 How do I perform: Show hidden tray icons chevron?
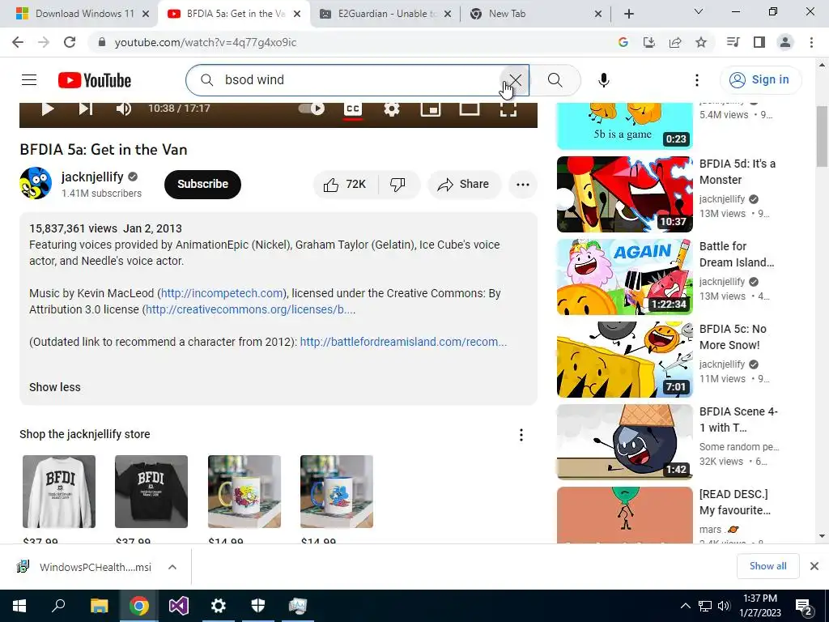[685, 606]
